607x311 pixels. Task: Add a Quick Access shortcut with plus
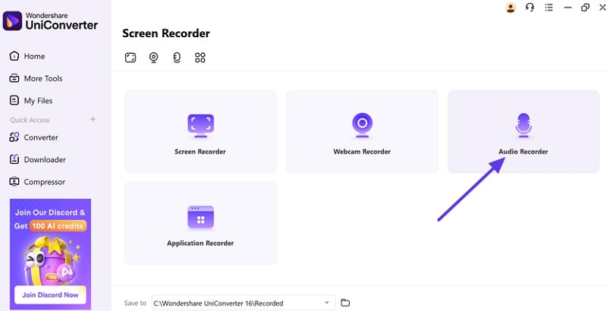click(x=93, y=119)
